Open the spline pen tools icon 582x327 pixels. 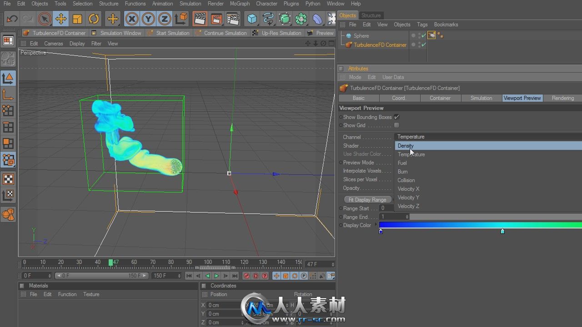[x=268, y=19]
